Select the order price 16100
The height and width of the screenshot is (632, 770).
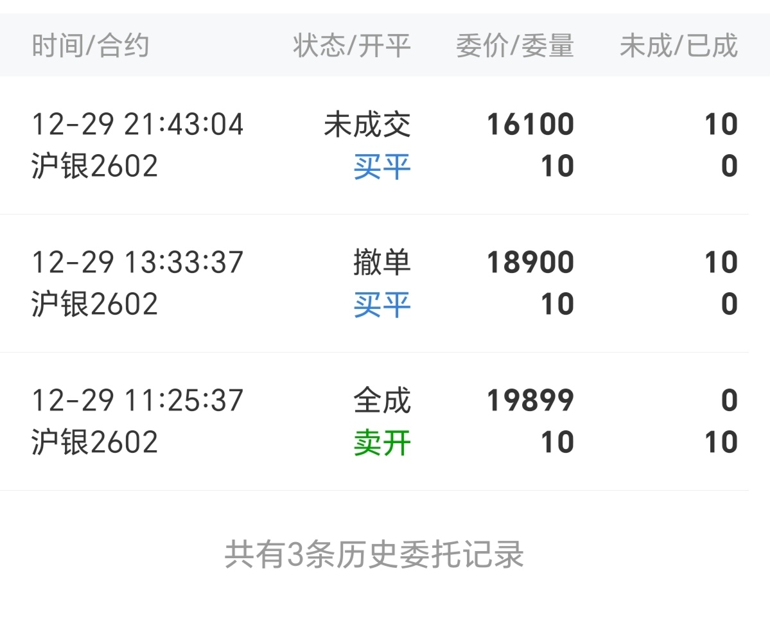coord(530,125)
